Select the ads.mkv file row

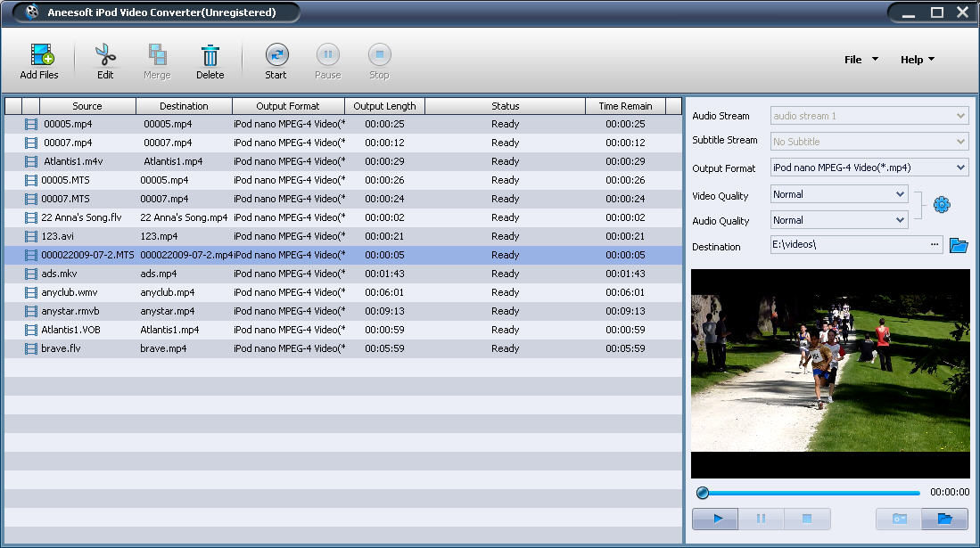[x=60, y=274]
